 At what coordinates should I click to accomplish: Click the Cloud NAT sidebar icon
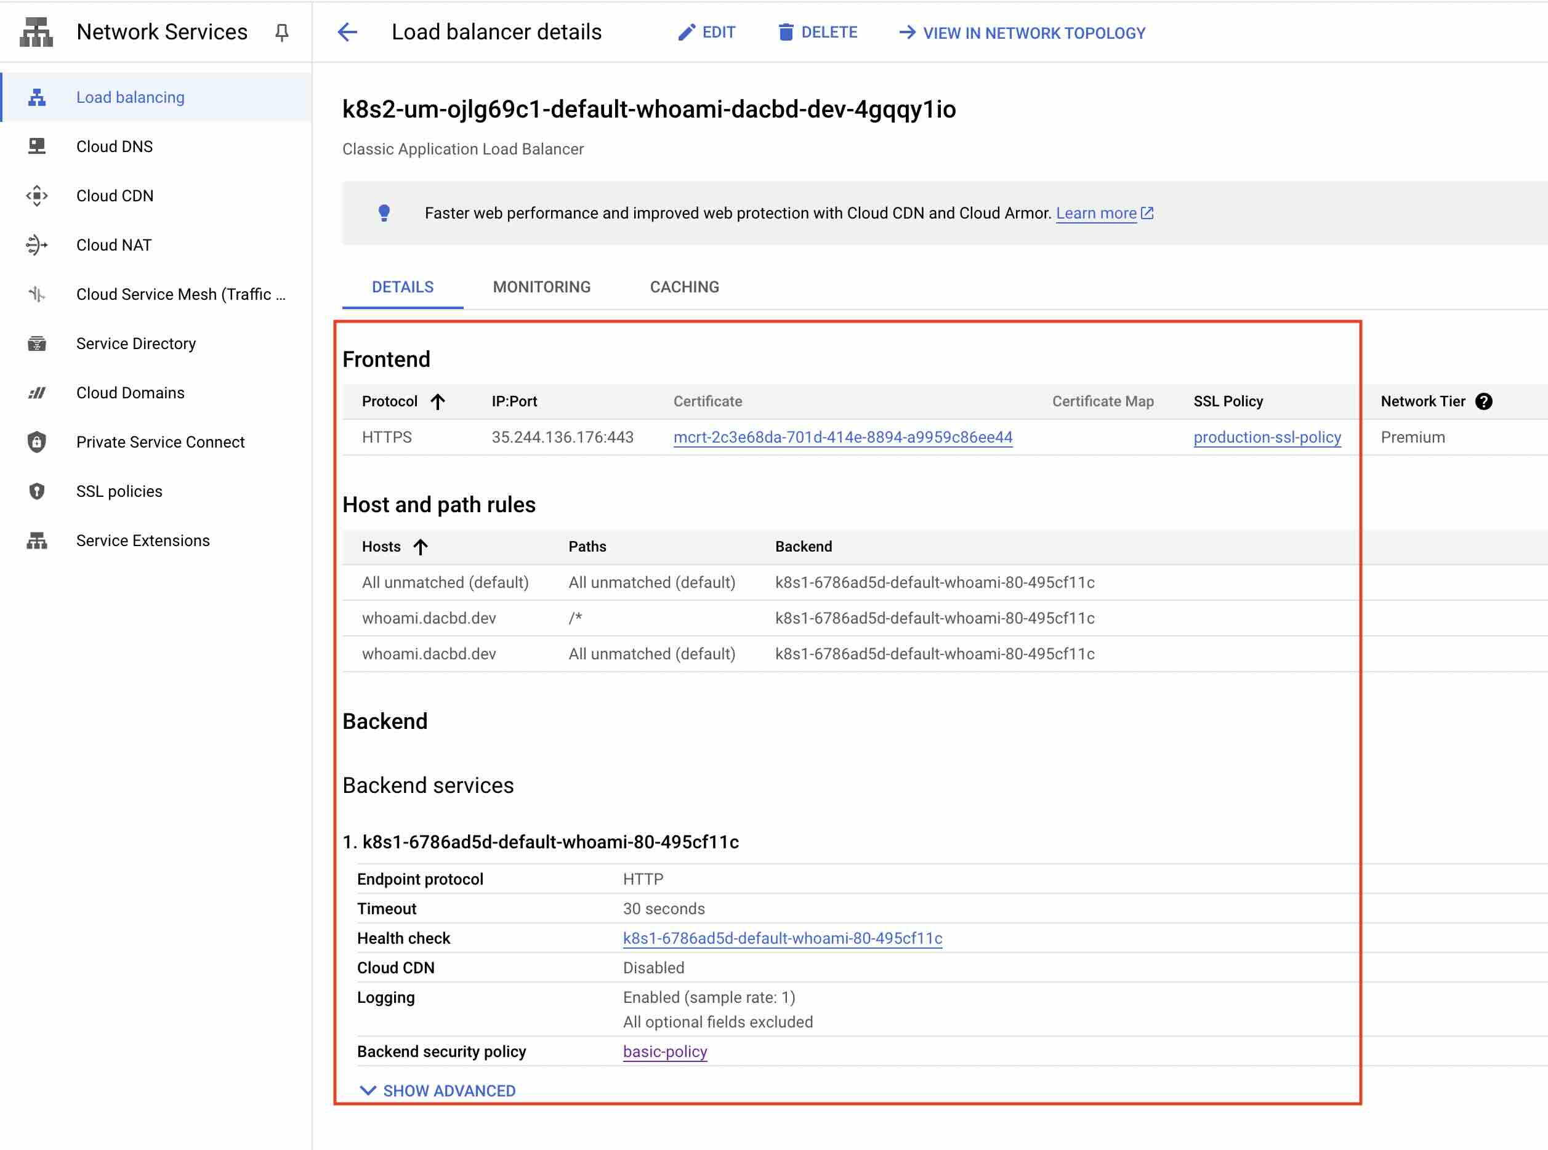pos(33,245)
